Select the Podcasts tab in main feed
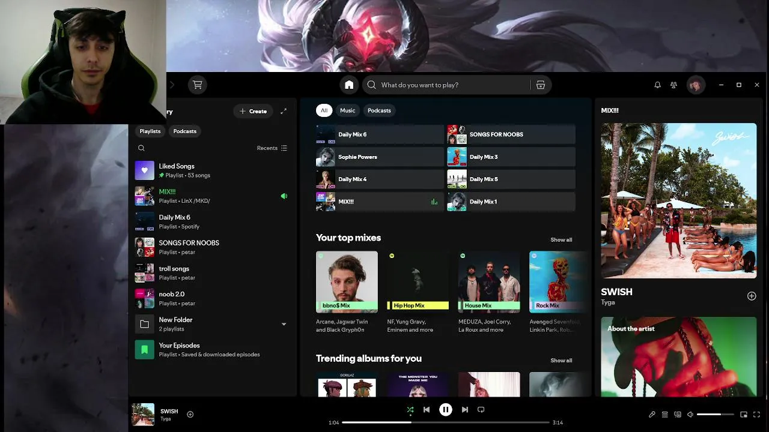The height and width of the screenshot is (432, 769). point(379,110)
